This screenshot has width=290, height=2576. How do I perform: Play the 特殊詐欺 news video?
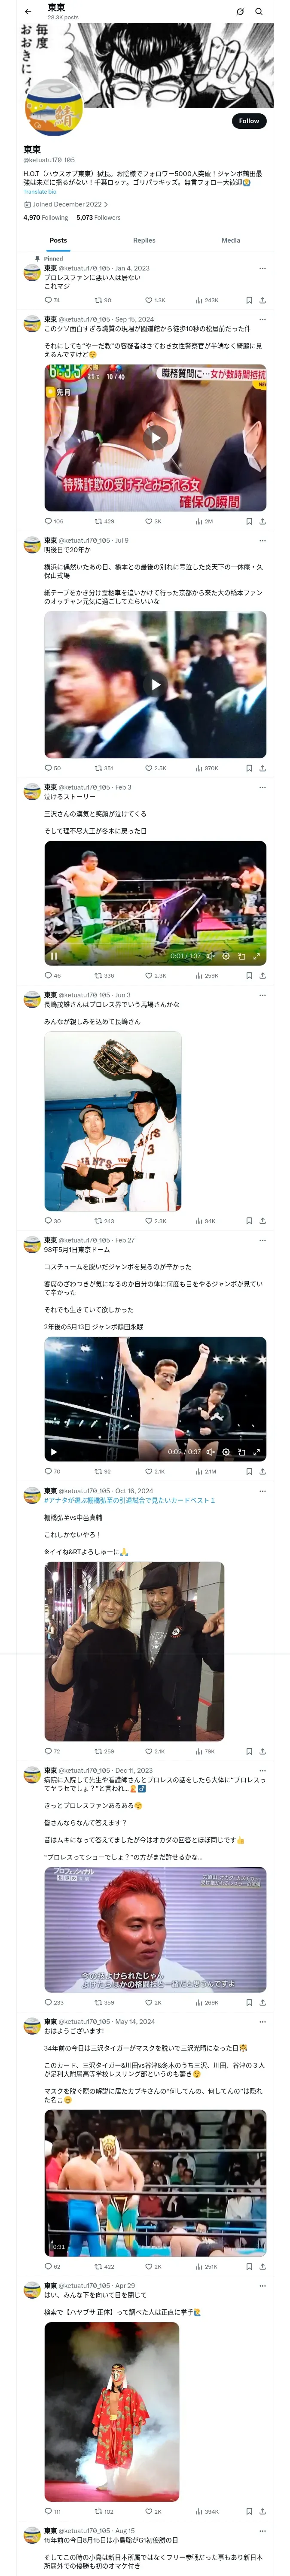(155, 437)
